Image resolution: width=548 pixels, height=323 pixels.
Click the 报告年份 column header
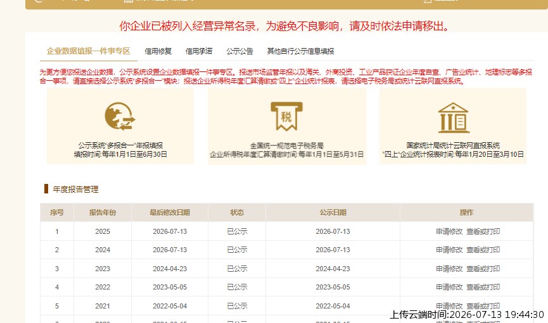(x=103, y=212)
